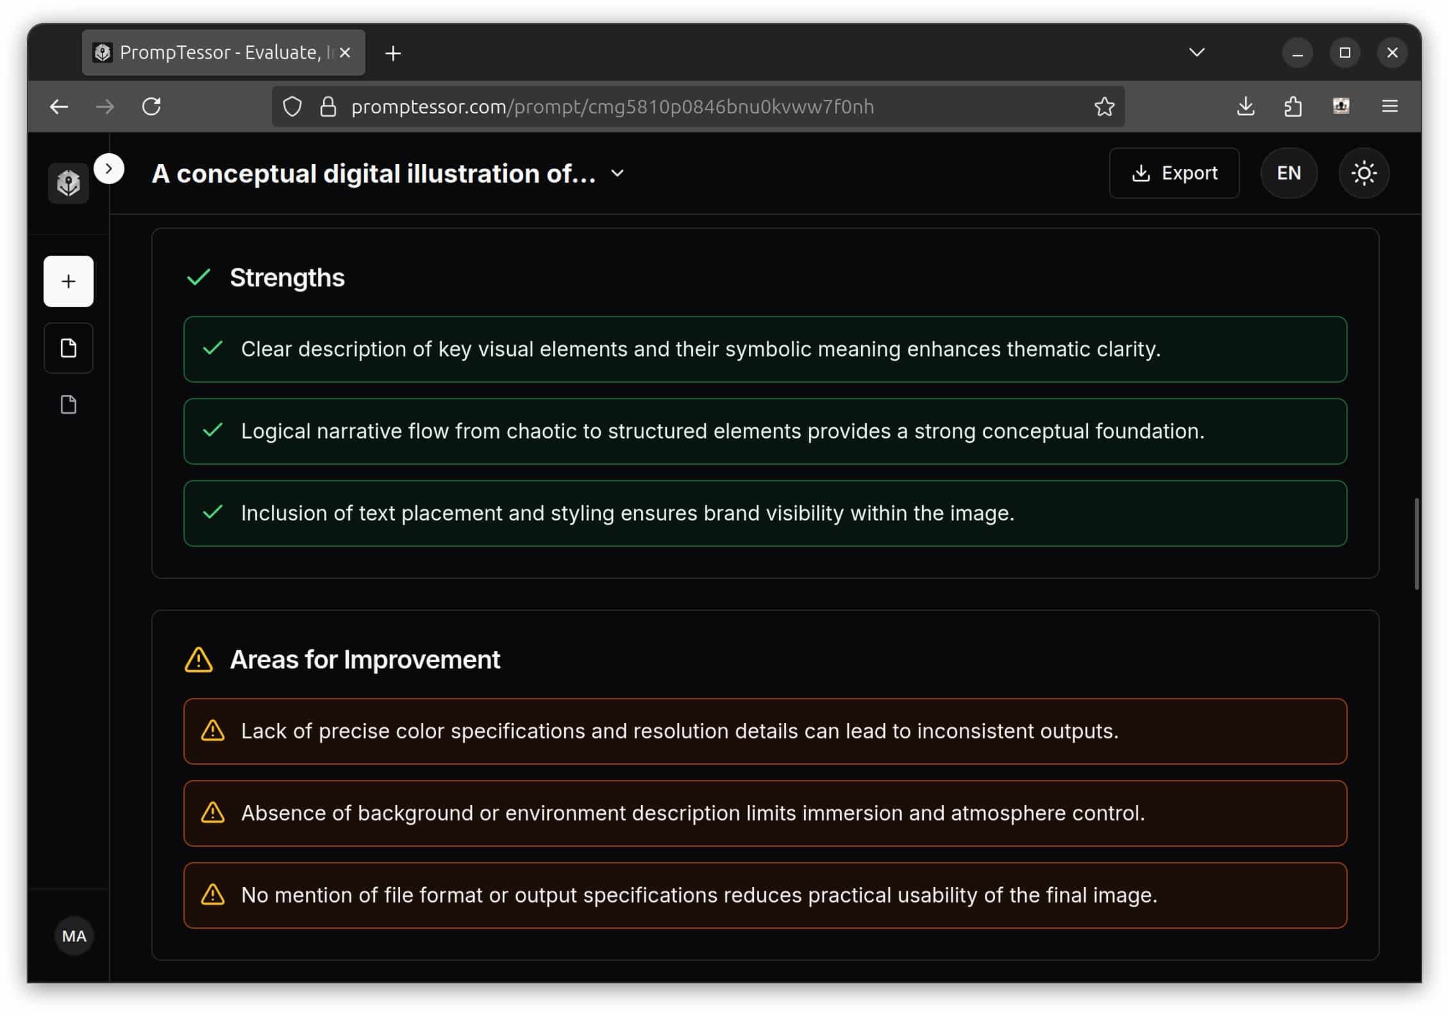Toggle light theme with the sun icon
1449x1014 pixels.
pyautogui.click(x=1364, y=173)
